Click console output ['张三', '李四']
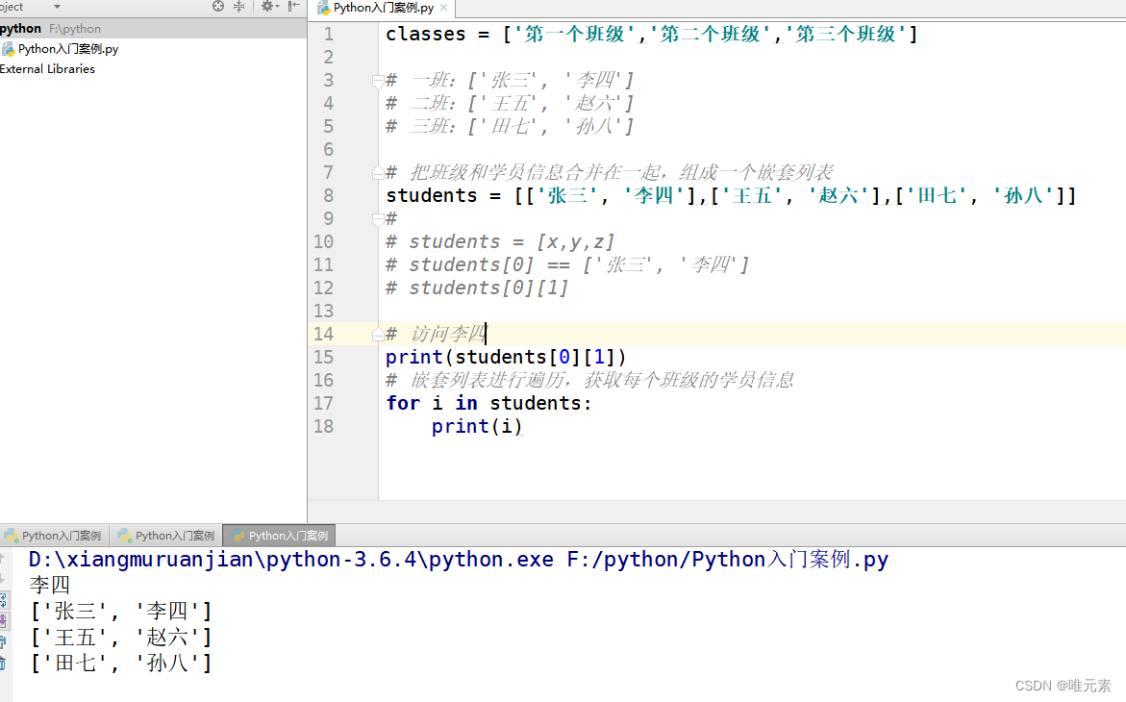The image size is (1126, 702). point(121,612)
